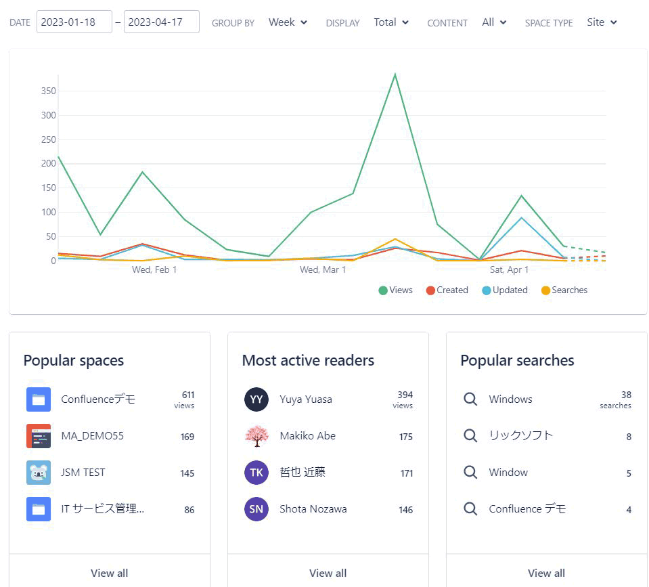Screen dimensions: 649x587
Task: Open the Content All dropdown
Action: (x=494, y=22)
